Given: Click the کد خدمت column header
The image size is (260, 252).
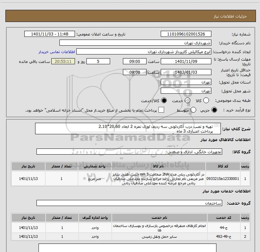Looking at the screenshot, I should pos(224,217).
